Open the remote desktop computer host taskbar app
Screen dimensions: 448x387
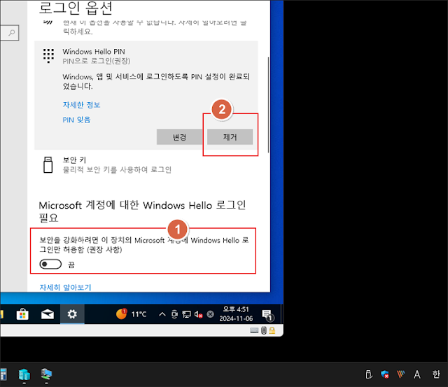point(47,374)
